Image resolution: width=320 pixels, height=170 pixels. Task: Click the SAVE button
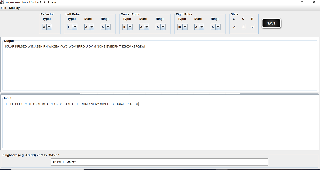(271, 23)
